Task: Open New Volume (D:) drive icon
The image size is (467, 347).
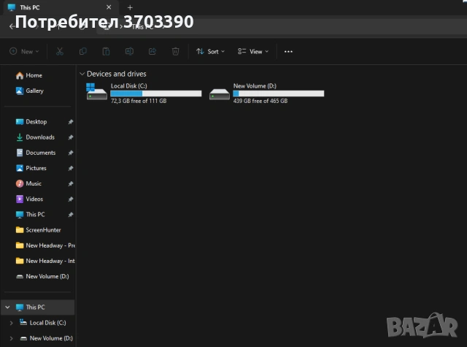Action: click(219, 94)
